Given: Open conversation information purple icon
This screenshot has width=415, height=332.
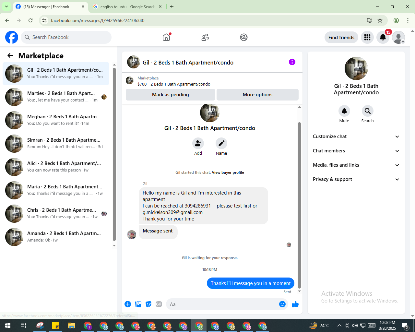Looking at the screenshot, I should [292, 62].
